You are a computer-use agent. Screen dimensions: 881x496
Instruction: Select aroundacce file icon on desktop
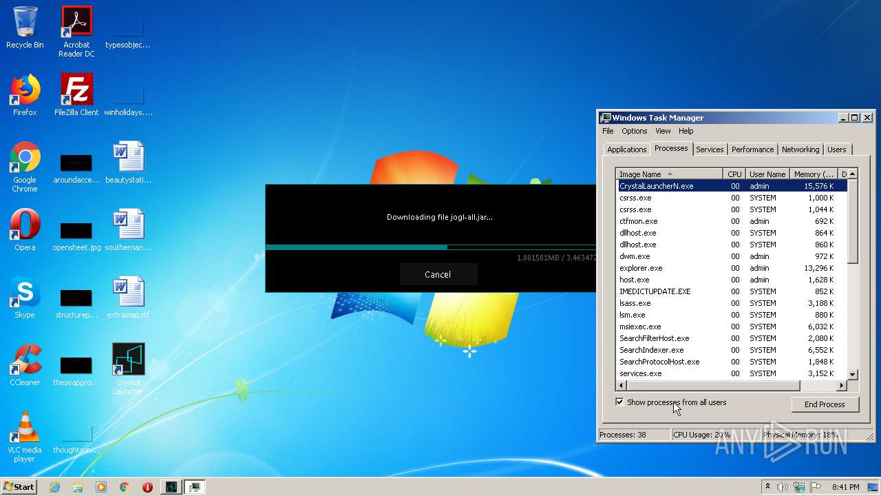tap(76, 167)
